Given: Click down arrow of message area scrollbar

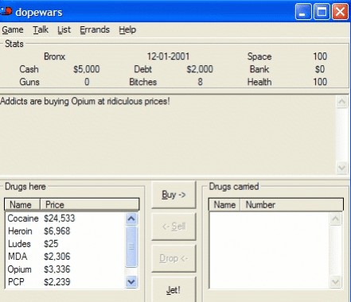Looking at the screenshot, I should click(341, 168).
